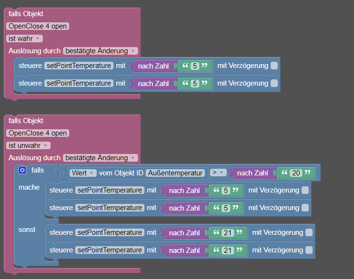Click 'Auslösung durch' label in the 'ist unwahr' trigger
The height and width of the screenshot is (279, 354).
[x=34, y=158]
